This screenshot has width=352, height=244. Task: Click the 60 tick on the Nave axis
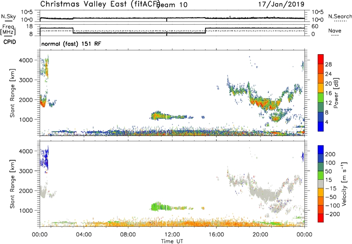[315, 26]
